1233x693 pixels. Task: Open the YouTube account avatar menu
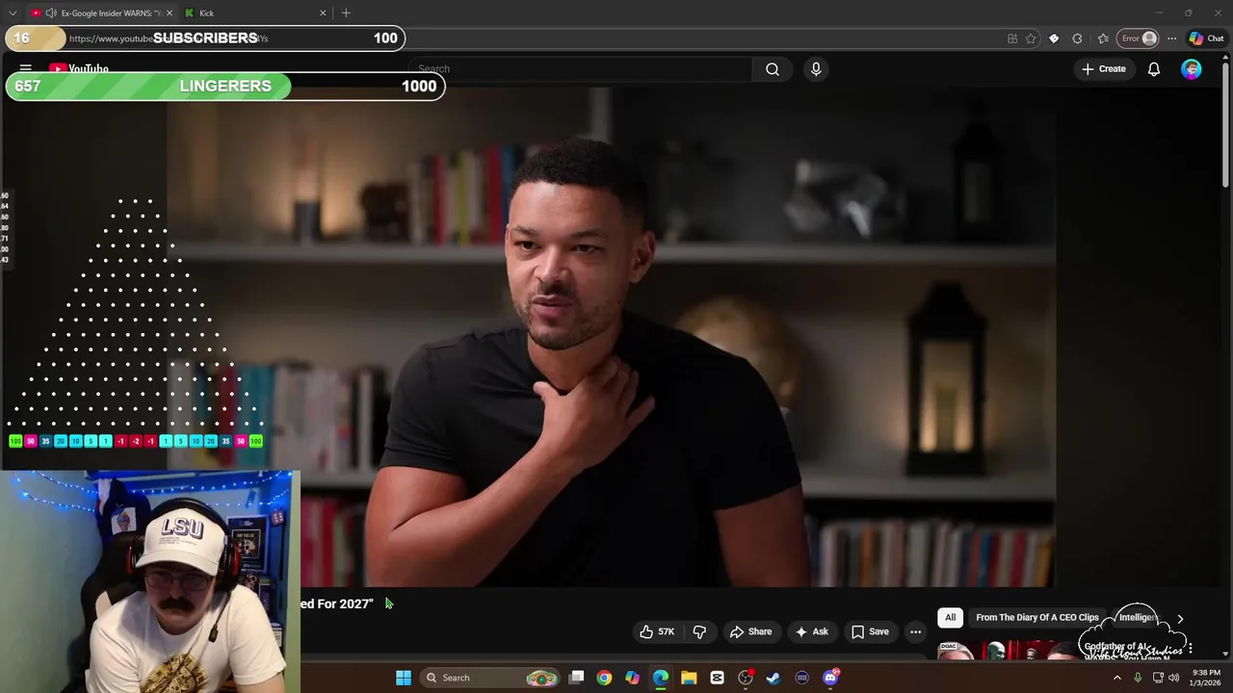tap(1192, 69)
